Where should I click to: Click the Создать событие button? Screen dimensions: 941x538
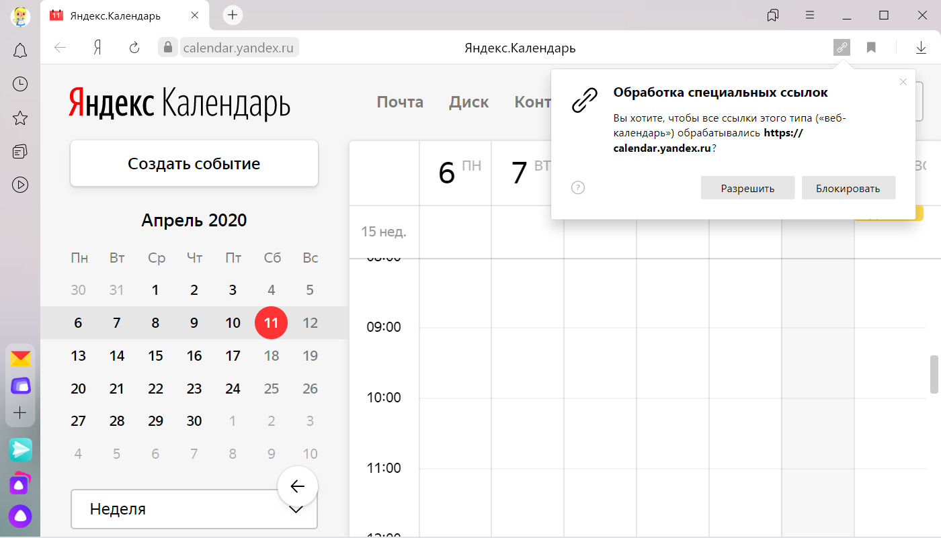click(x=194, y=164)
